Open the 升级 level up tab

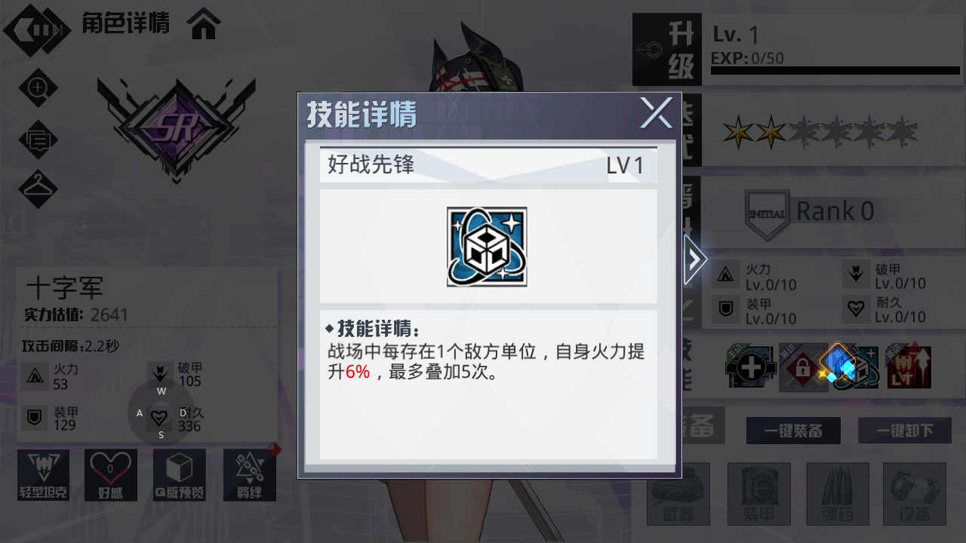pyautogui.click(x=667, y=50)
